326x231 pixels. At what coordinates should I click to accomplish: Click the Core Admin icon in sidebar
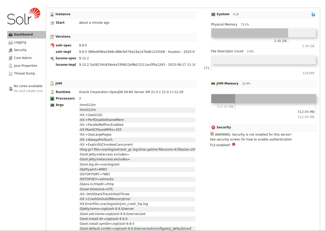point(11,58)
